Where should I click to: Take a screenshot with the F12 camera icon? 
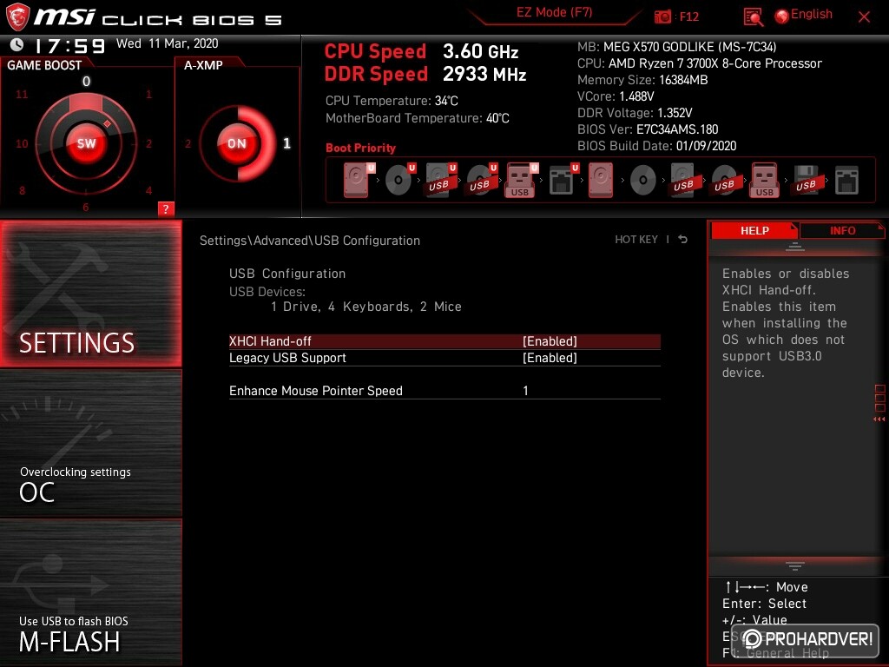(x=662, y=17)
